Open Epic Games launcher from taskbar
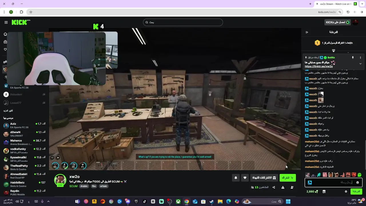 point(136,201)
